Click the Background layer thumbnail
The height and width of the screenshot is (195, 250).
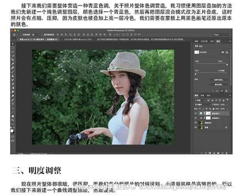pos(201,128)
